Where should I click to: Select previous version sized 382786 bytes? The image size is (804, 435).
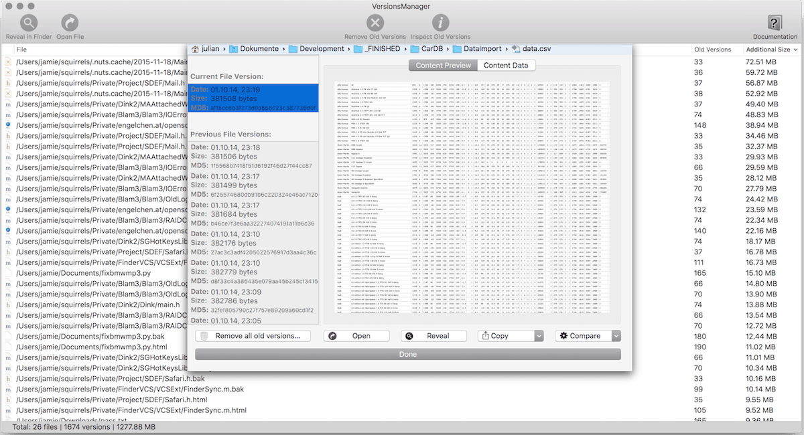[x=253, y=300]
